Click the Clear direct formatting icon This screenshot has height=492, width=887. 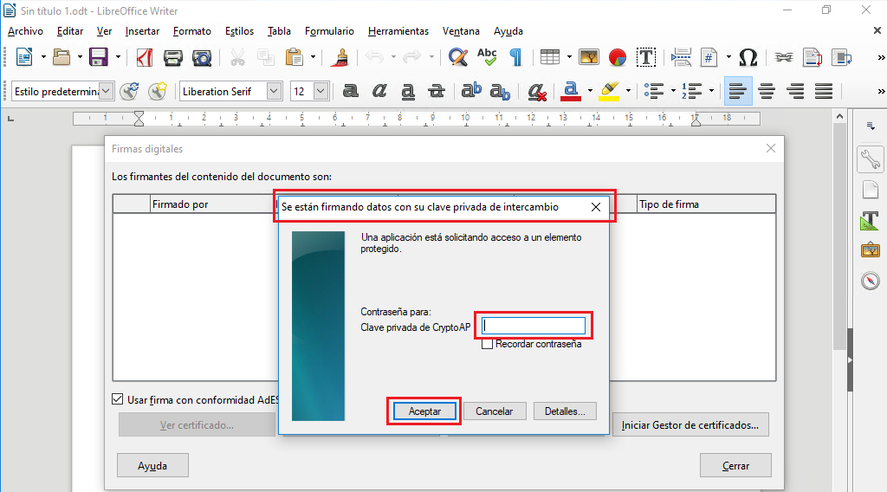(536, 91)
